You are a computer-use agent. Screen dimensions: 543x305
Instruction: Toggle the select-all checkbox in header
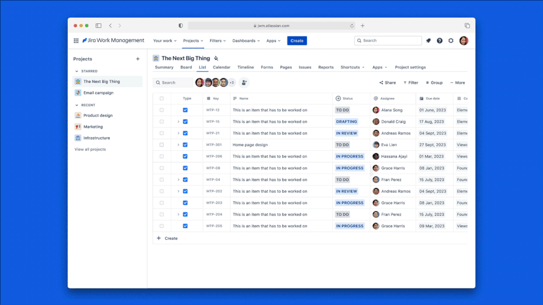pos(162,99)
